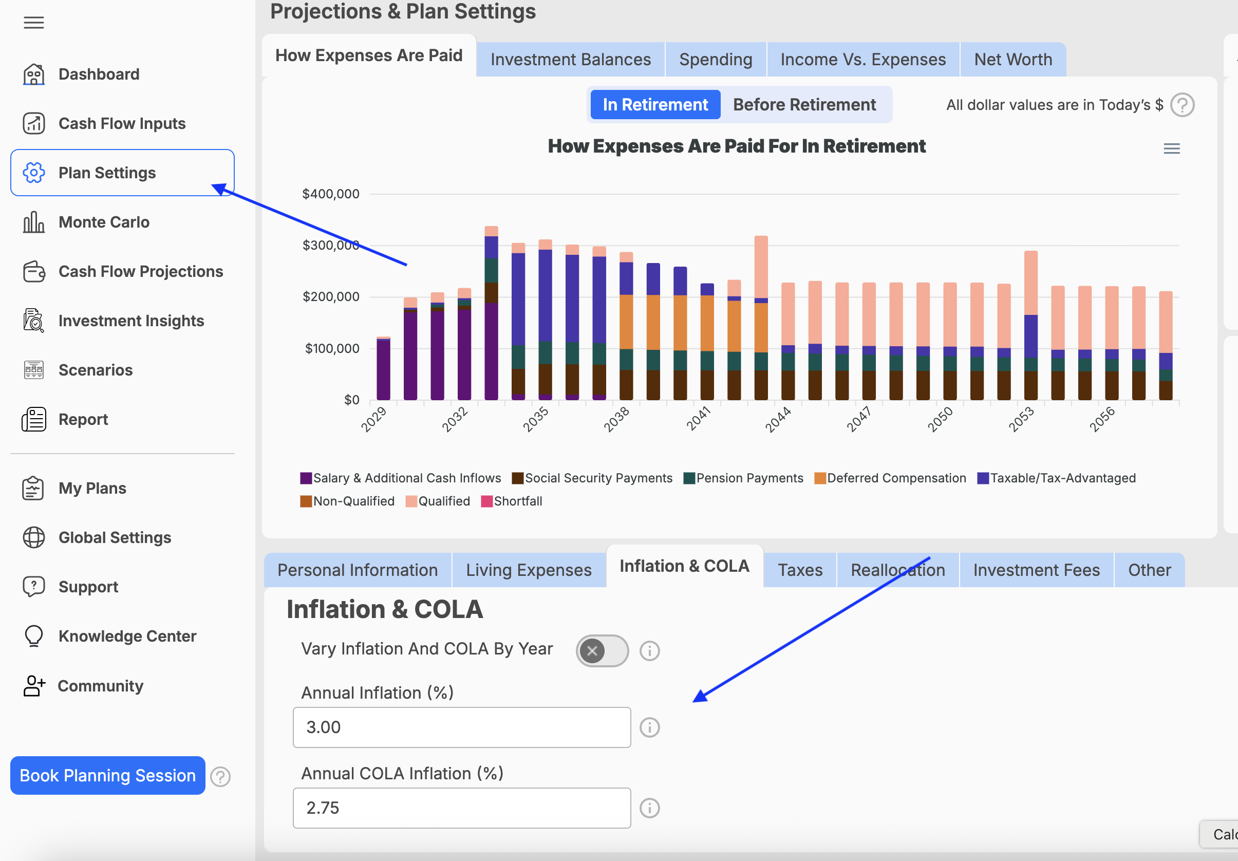1238x861 pixels.
Task: Open Community in the sidebar
Action: (x=100, y=686)
